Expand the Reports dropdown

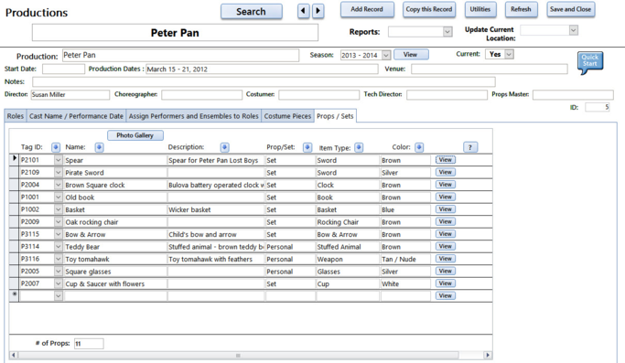click(447, 31)
